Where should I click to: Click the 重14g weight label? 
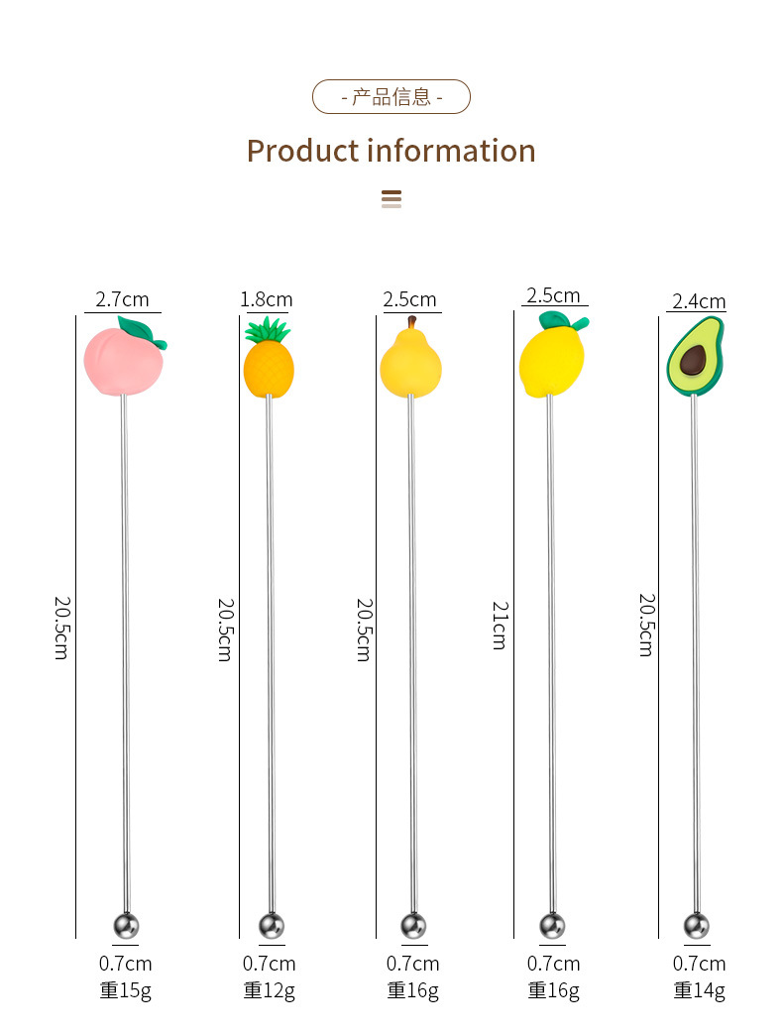click(x=699, y=989)
